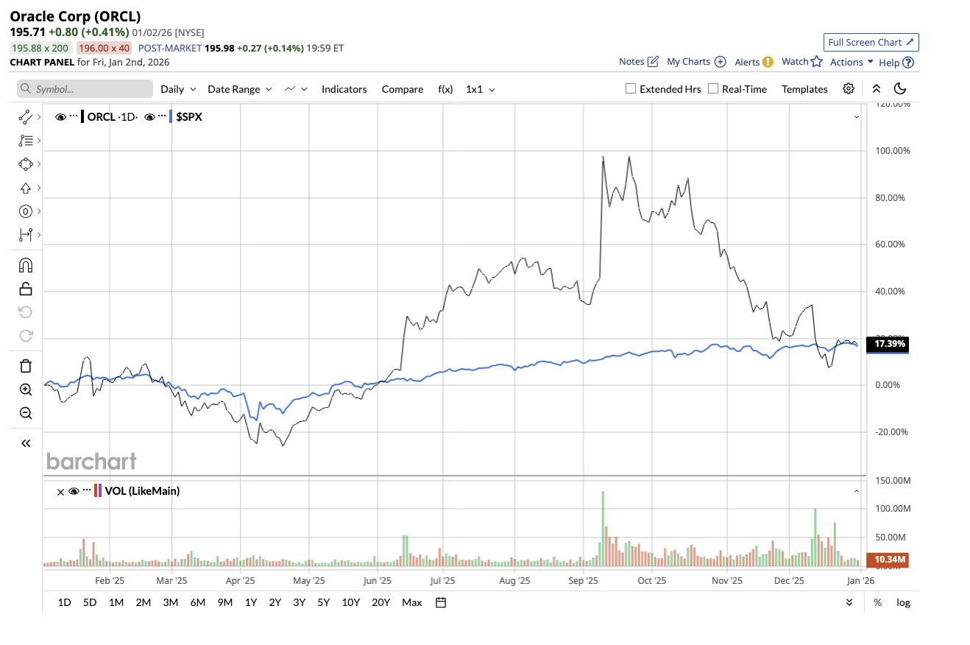
Task: Toggle the log scale button
Action: point(903,602)
